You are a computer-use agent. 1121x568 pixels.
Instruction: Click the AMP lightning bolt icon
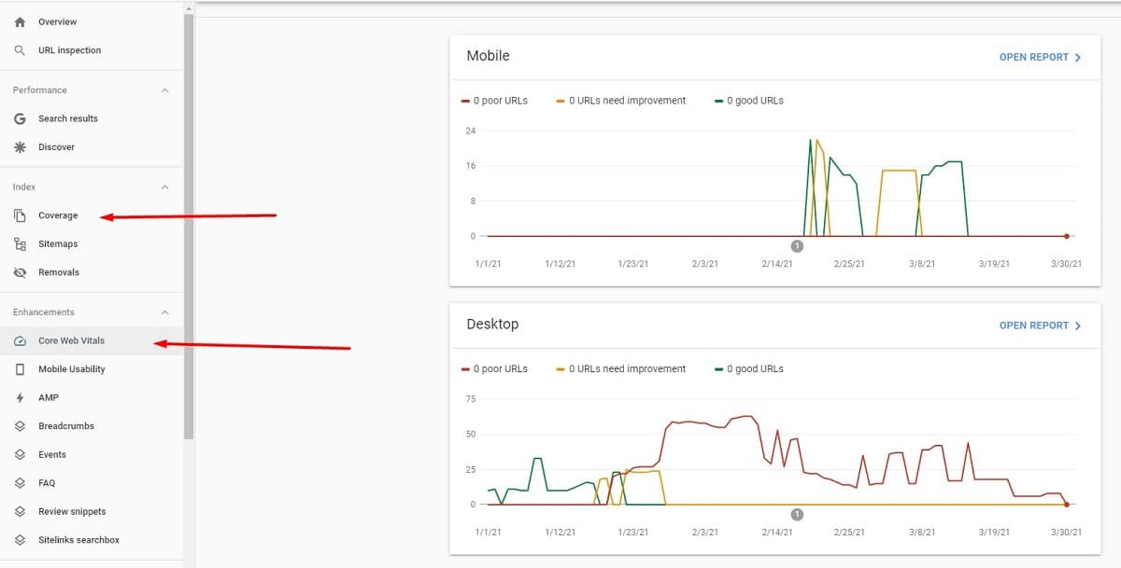point(20,397)
